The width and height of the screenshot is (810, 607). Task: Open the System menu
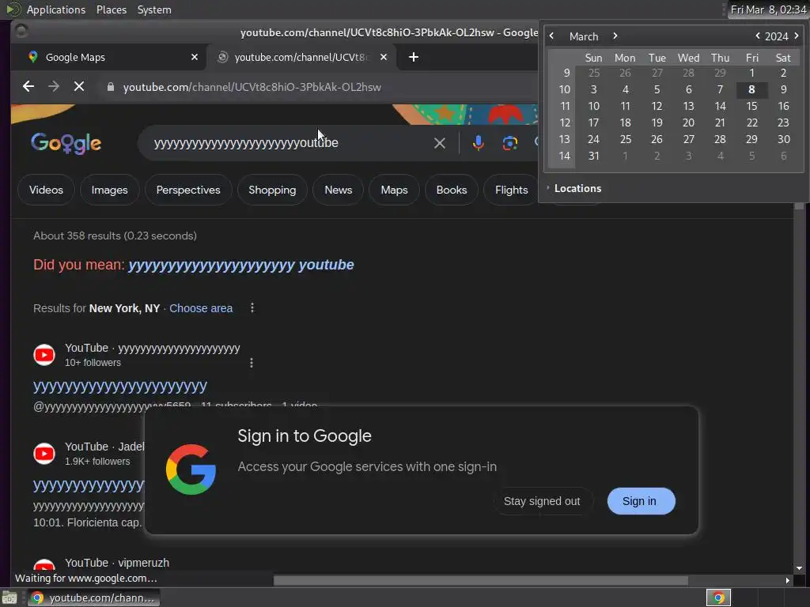coord(154,9)
